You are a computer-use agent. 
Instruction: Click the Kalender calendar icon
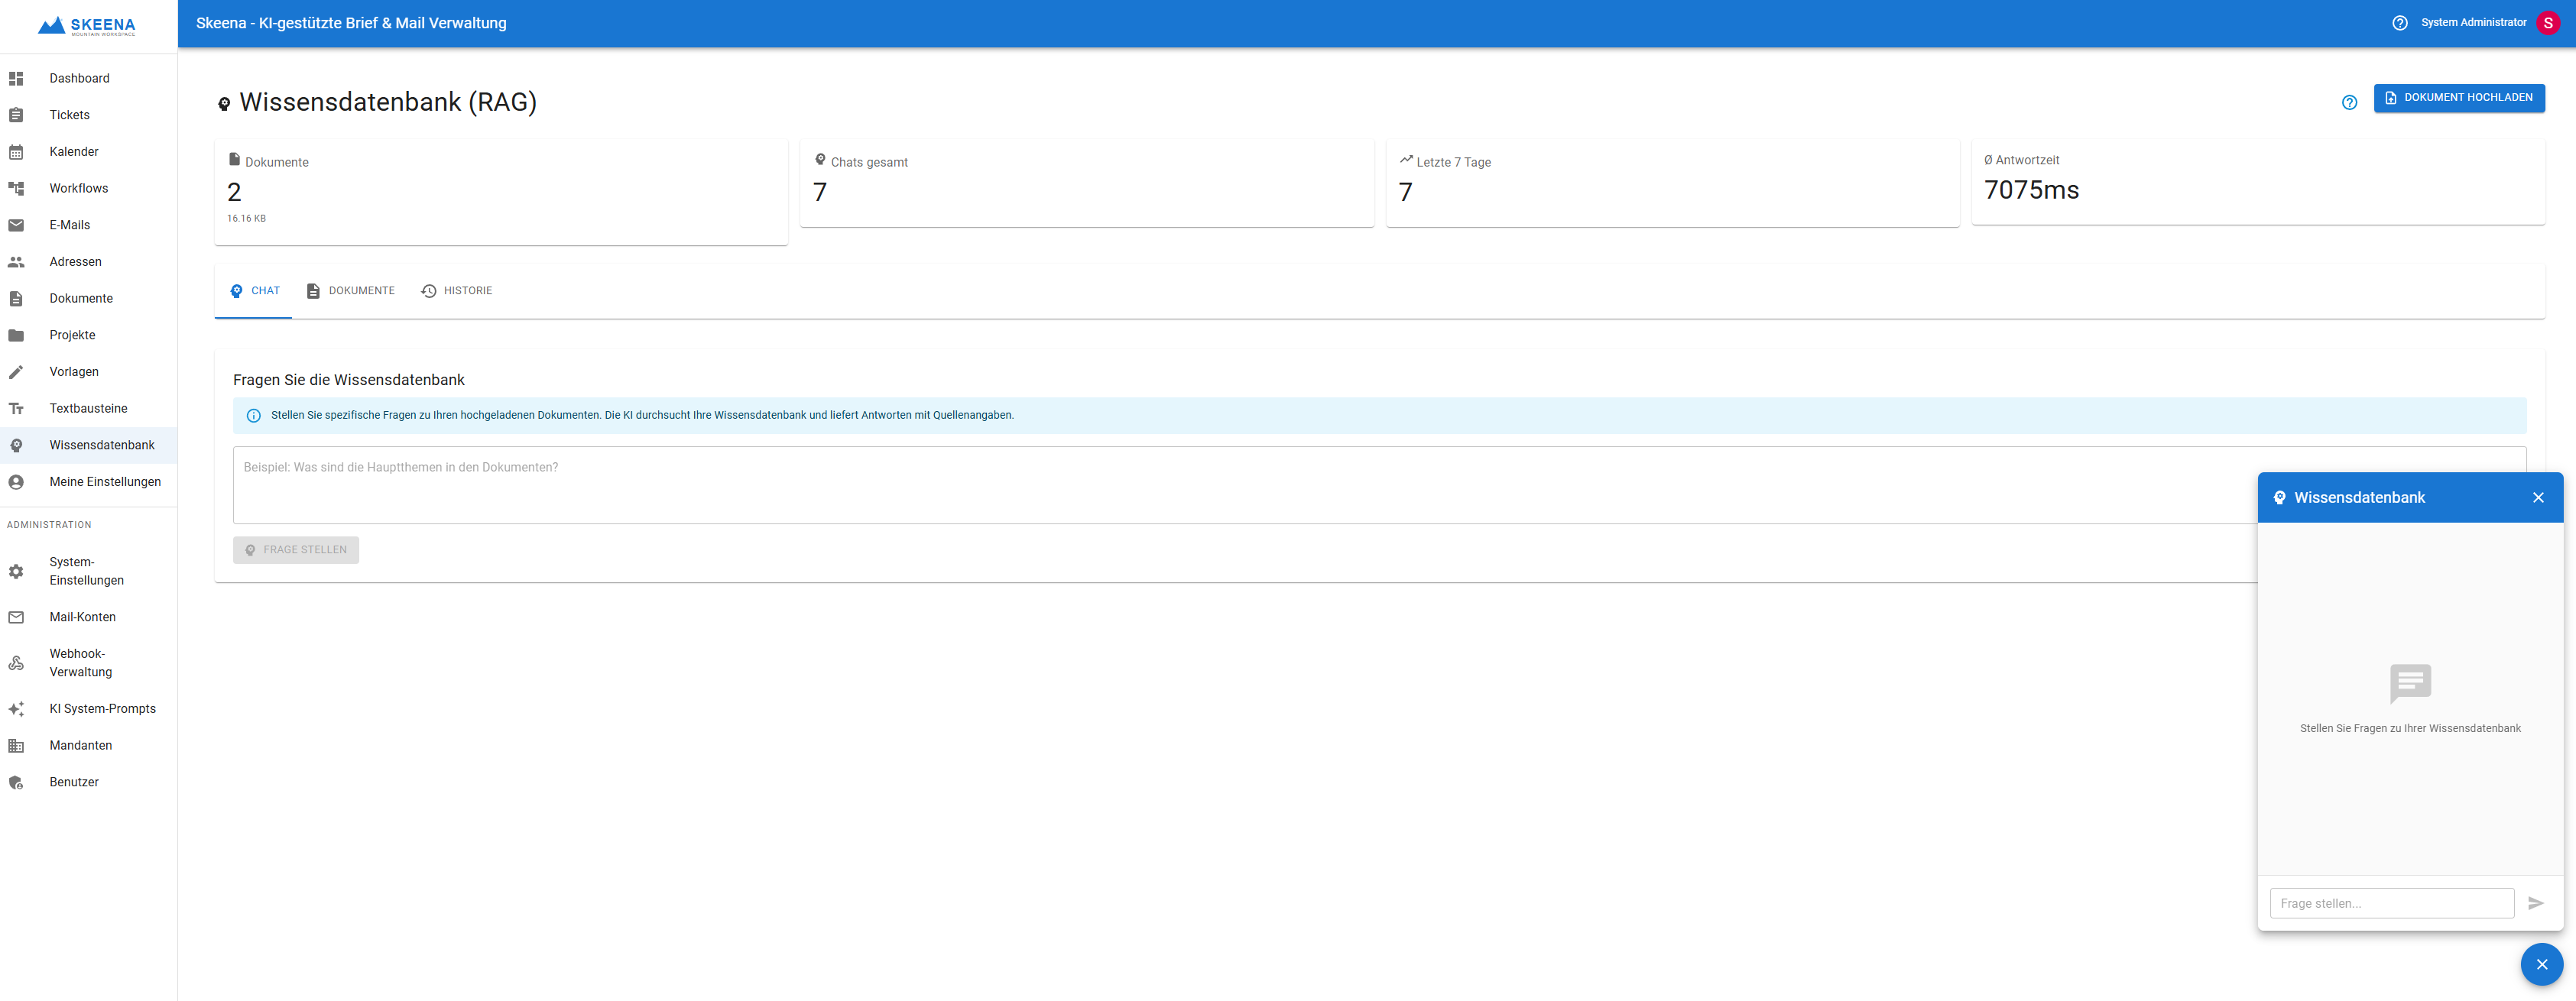[x=16, y=152]
